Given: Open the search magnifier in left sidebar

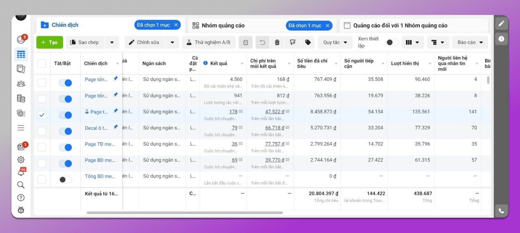Looking at the screenshot, I should [21, 185].
